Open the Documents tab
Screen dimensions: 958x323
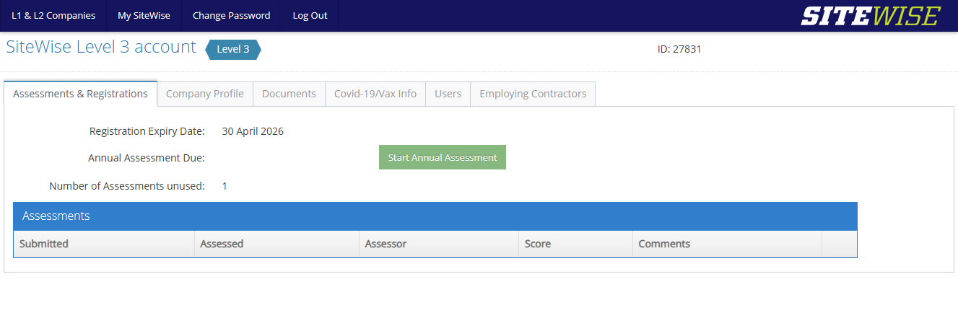tap(289, 94)
